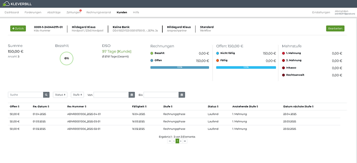Screen dimensions: 357x163
Task: Click the Inkasso dunning level entry
Action: 291,68
